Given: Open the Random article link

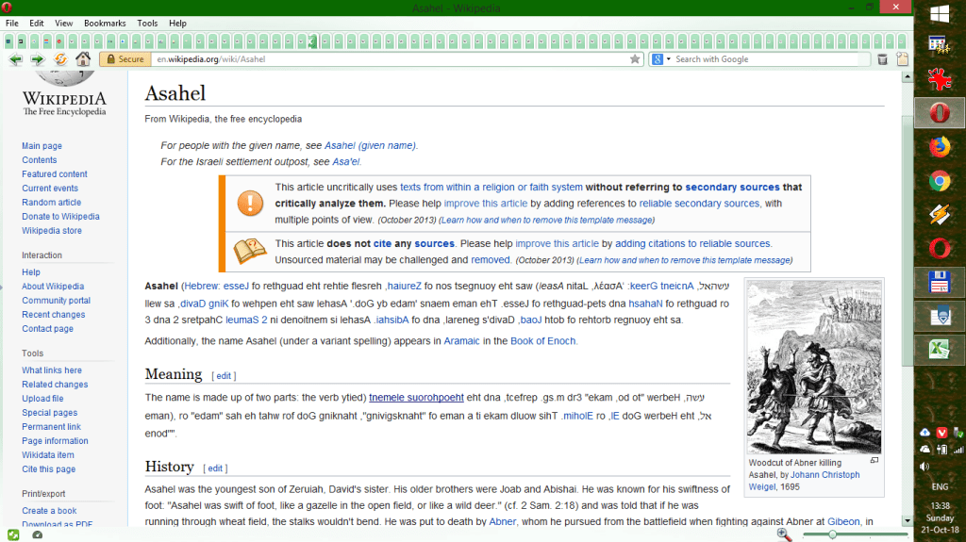Looking at the screenshot, I should pyautogui.click(x=51, y=203).
